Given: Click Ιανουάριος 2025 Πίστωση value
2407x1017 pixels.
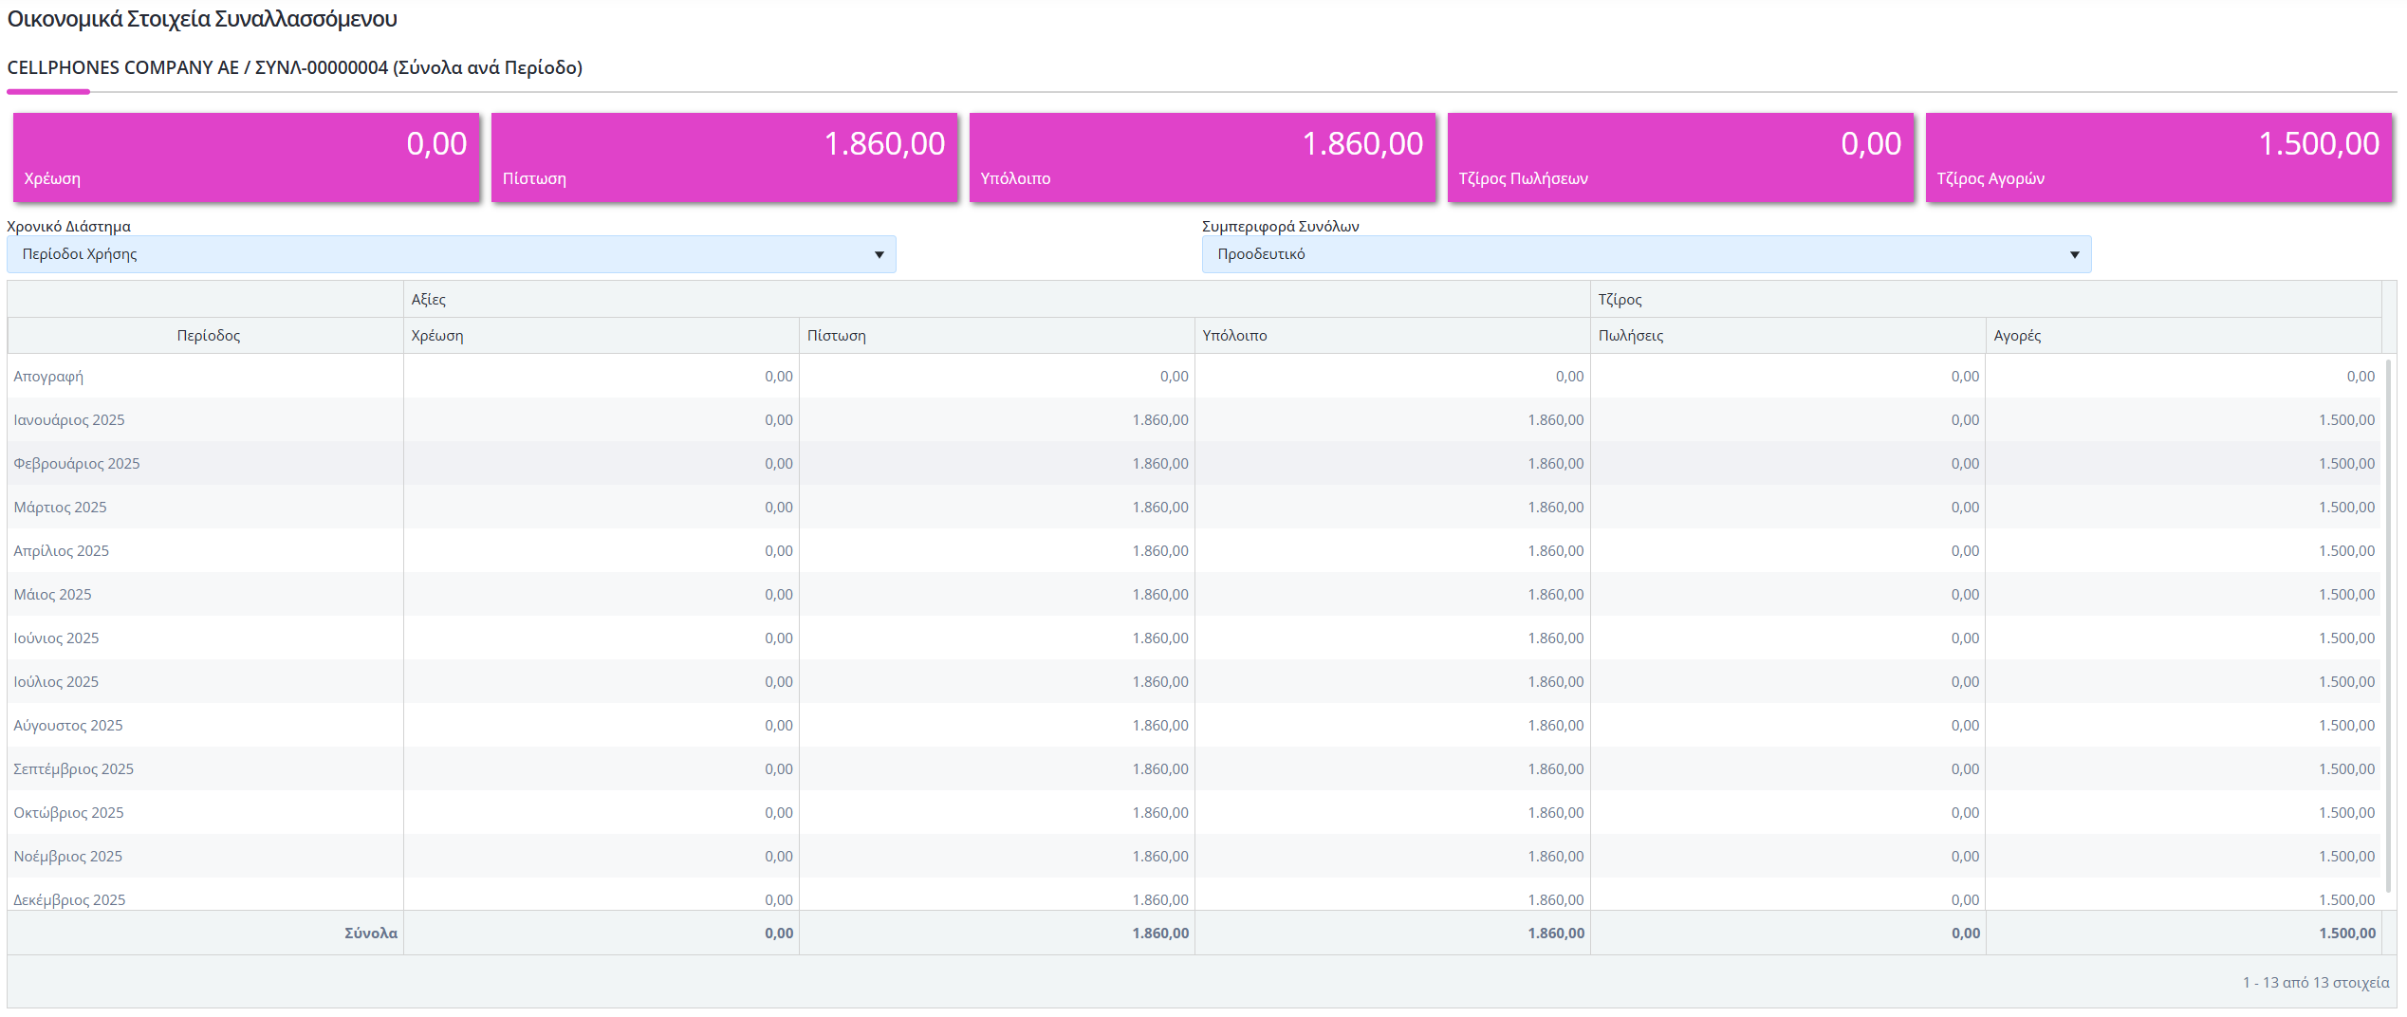Looking at the screenshot, I should tap(1160, 420).
